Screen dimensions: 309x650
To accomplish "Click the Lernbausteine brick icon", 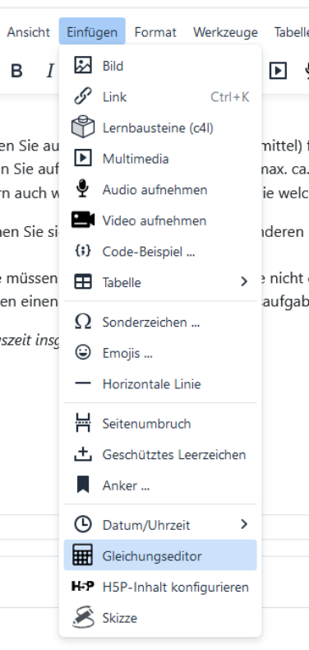I will (83, 128).
